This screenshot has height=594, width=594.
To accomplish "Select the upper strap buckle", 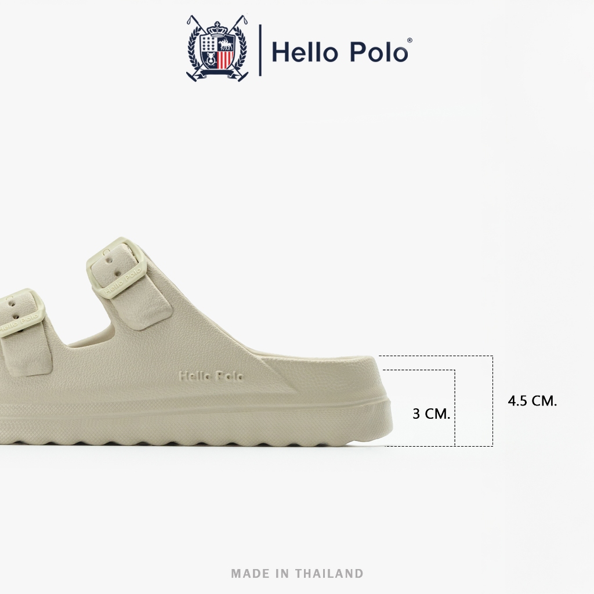I will click(x=116, y=267).
